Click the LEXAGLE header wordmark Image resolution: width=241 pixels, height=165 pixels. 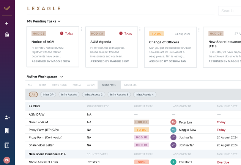(44, 8)
